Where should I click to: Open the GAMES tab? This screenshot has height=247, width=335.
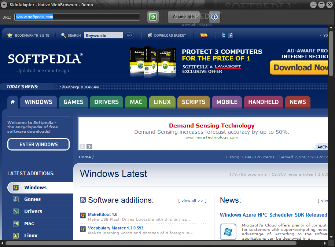pos(74,102)
